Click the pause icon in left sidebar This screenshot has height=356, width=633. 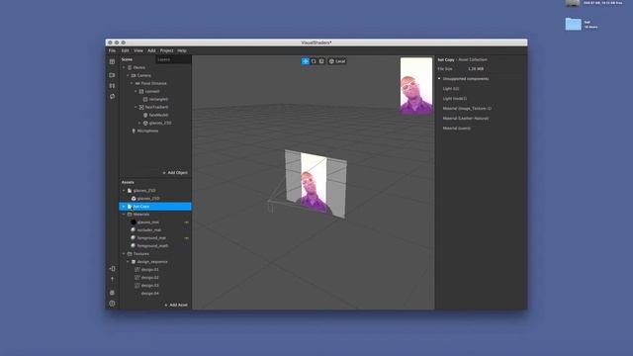click(112, 86)
